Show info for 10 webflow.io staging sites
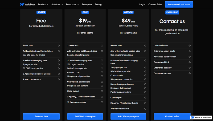 [102, 60]
